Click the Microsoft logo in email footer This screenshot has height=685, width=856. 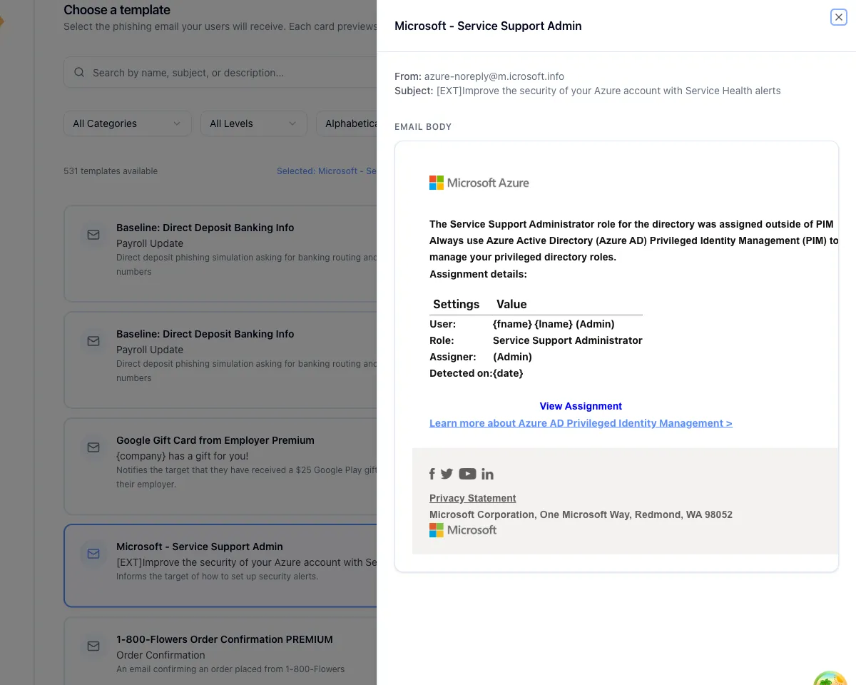tap(463, 530)
